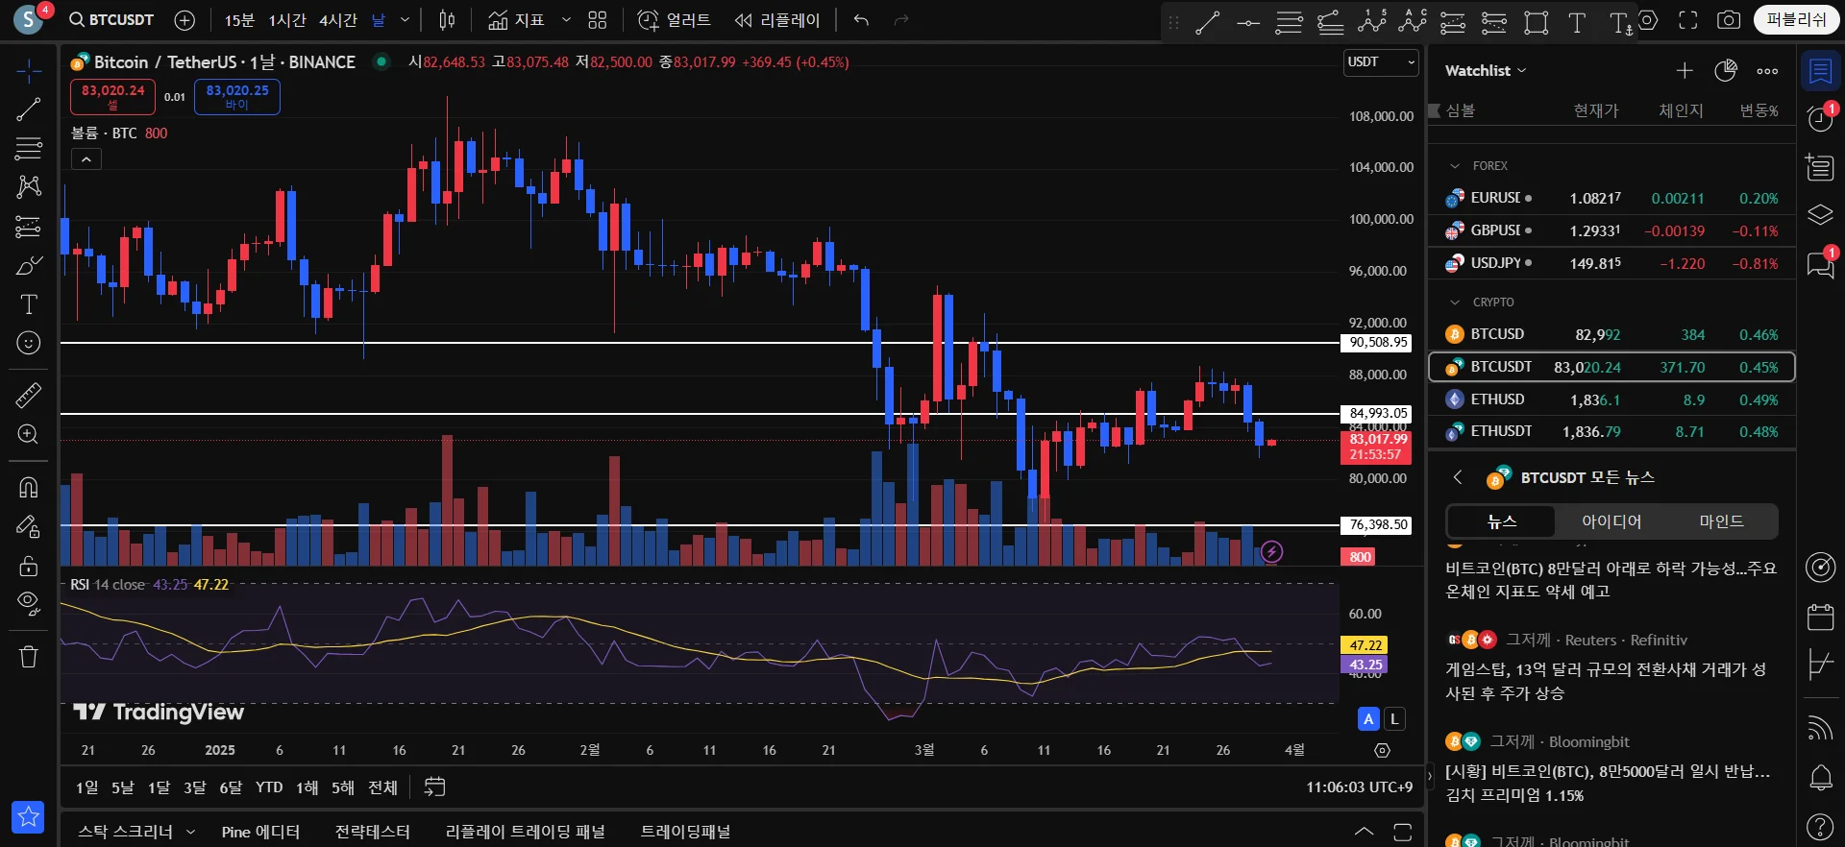Select the zoom-in magnifier tool
Screen dimensions: 1845x847
click(x=29, y=434)
